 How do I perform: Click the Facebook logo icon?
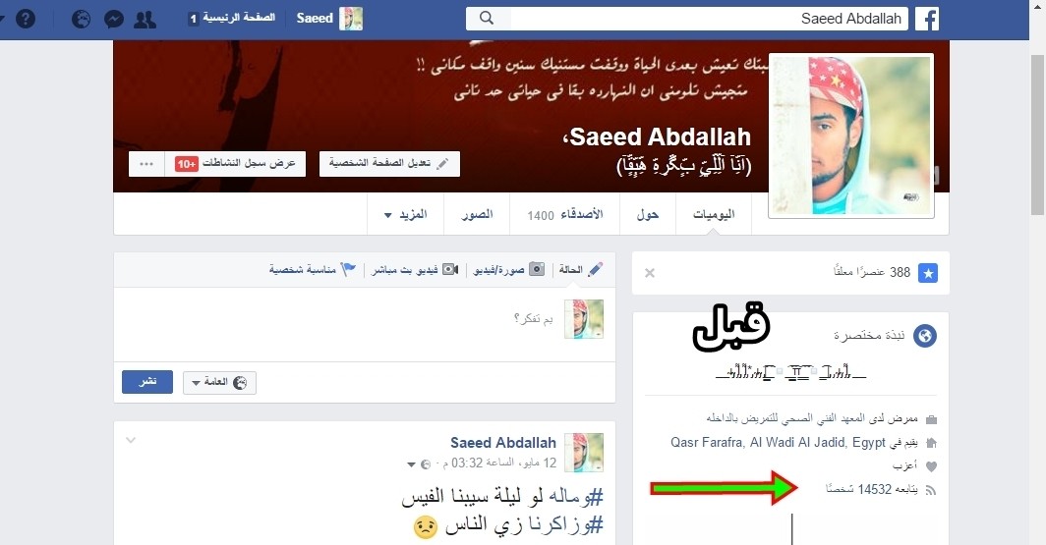coord(927,19)
